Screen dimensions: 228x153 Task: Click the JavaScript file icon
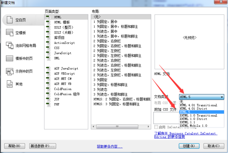point(48,53)
